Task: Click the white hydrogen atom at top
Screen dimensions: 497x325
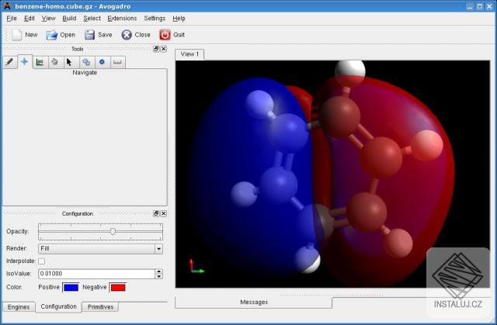Action: click(350, 71)
